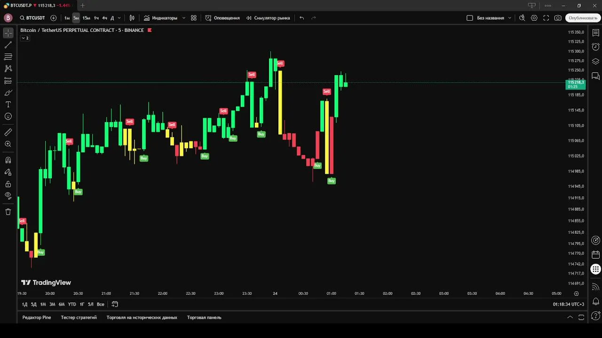
Task: Open the Fibonacci retracement tools
Action: (x=8, y=57)
